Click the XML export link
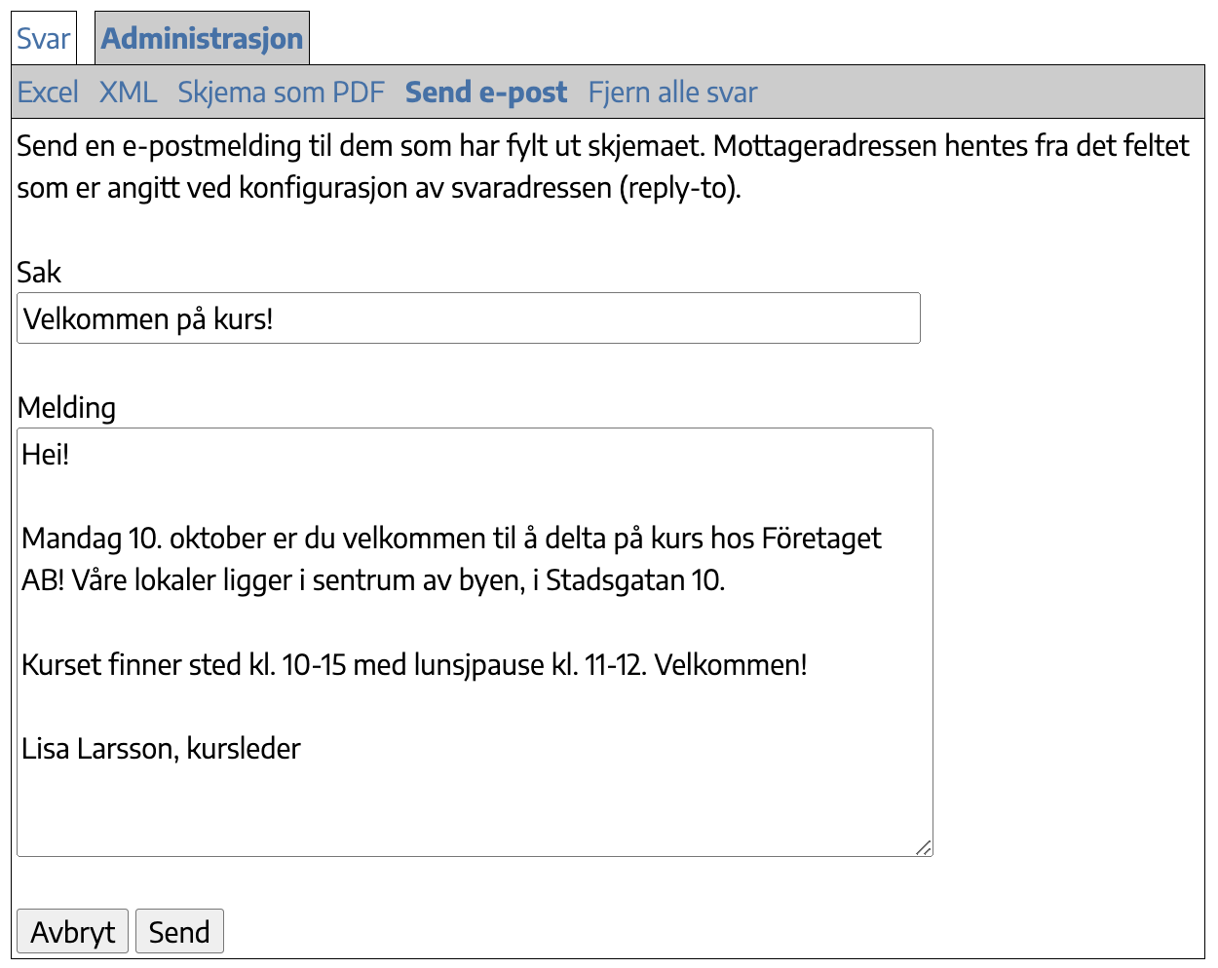This screenshot has height=968, width=1218. [x=128, y=93]
